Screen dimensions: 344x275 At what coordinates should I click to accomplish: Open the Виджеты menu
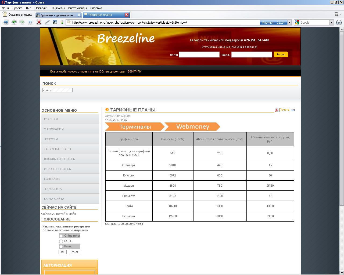(x=58, y=8)
